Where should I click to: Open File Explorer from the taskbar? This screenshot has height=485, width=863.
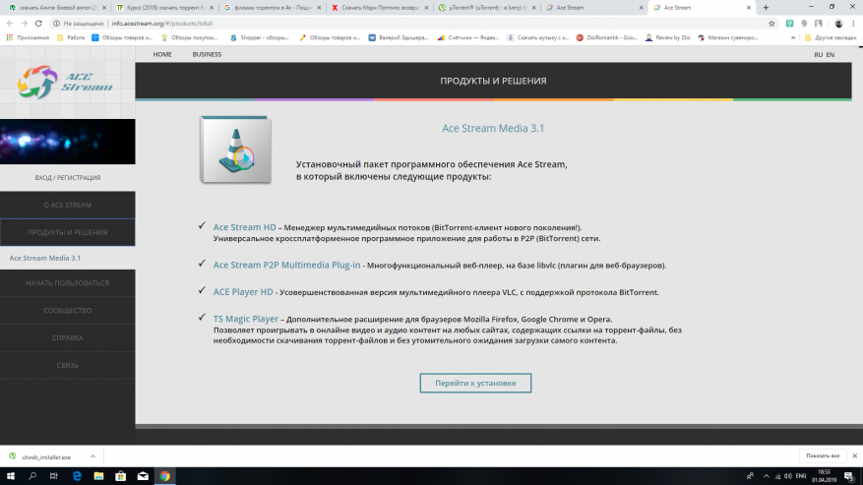(98, 476)
